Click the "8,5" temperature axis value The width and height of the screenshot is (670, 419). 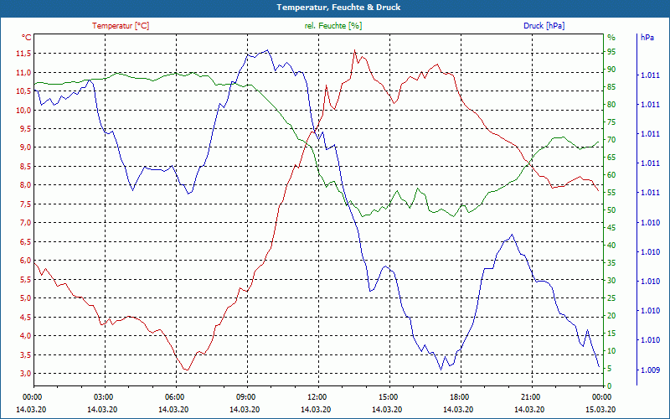pyautogui.click(x=25, y=166)
